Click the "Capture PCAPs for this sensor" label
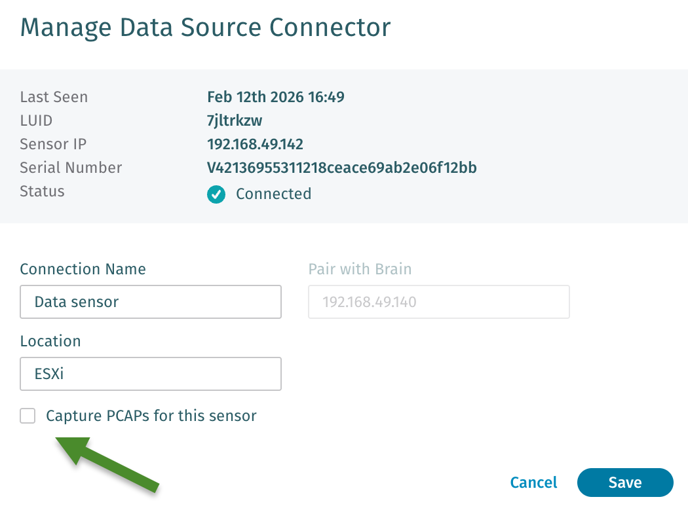 [x=151, y=416]
